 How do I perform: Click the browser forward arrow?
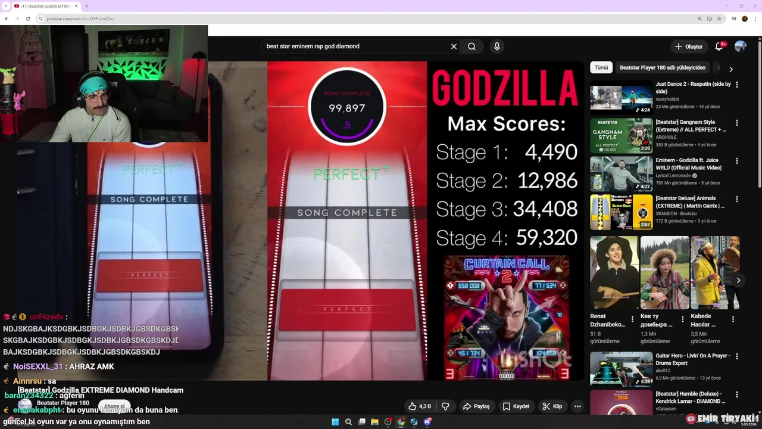pos(17,18)
